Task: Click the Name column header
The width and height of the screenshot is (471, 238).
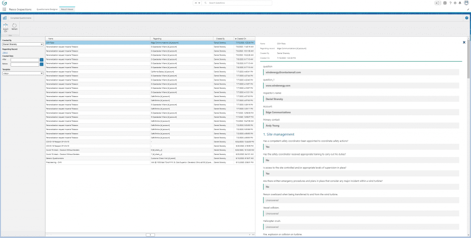Action: point(98,39)
